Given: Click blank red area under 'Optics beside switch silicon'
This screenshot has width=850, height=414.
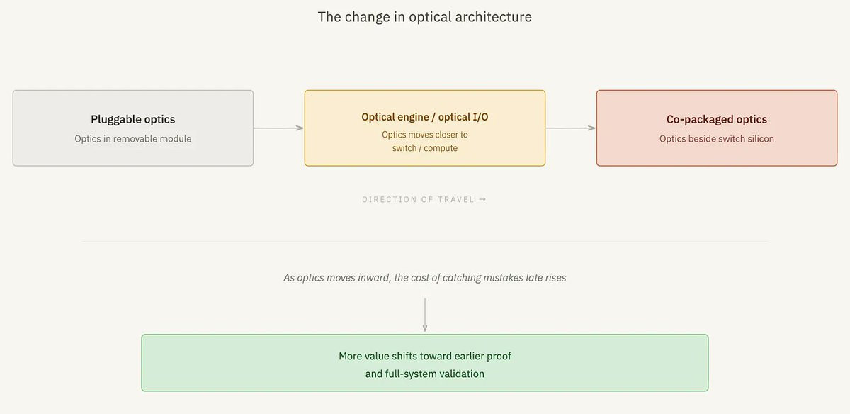Looking at the screenshot, I should (x=717, y=156).
